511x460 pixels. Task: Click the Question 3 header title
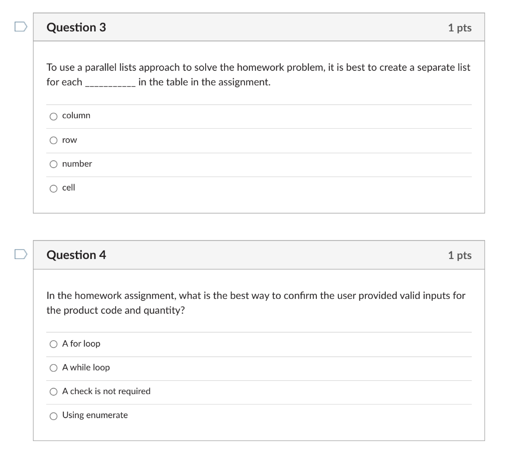click(76, 27)
